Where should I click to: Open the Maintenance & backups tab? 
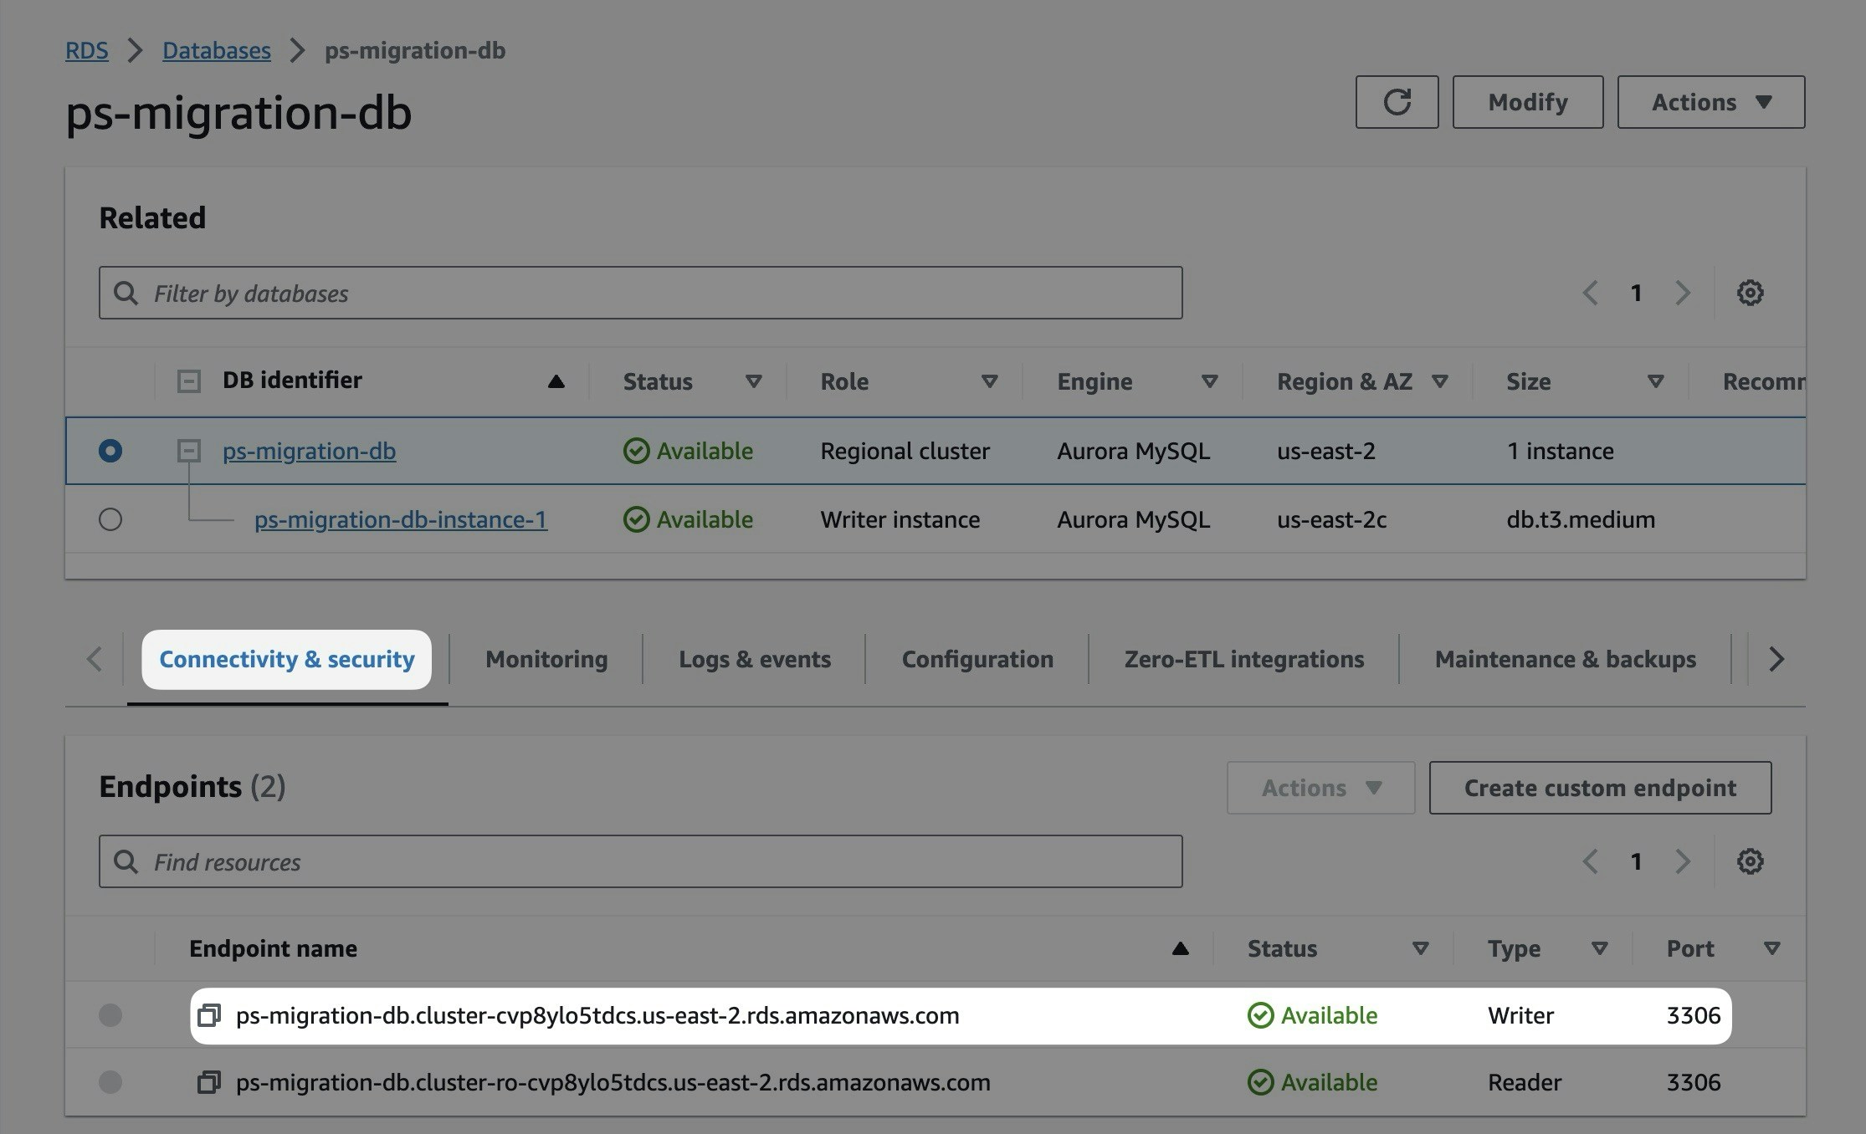1566,659
